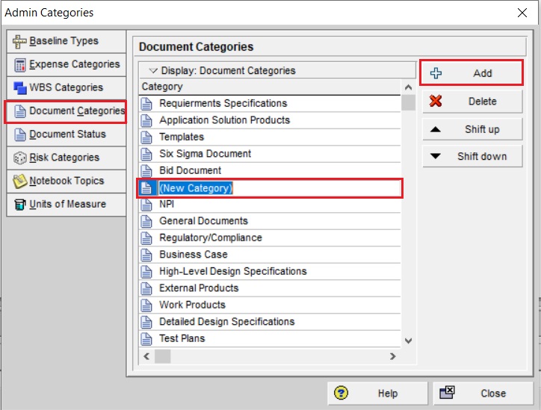Click the Document Status page icon
The height and width of the screenshot is (410, 541).
pos(20,134)
